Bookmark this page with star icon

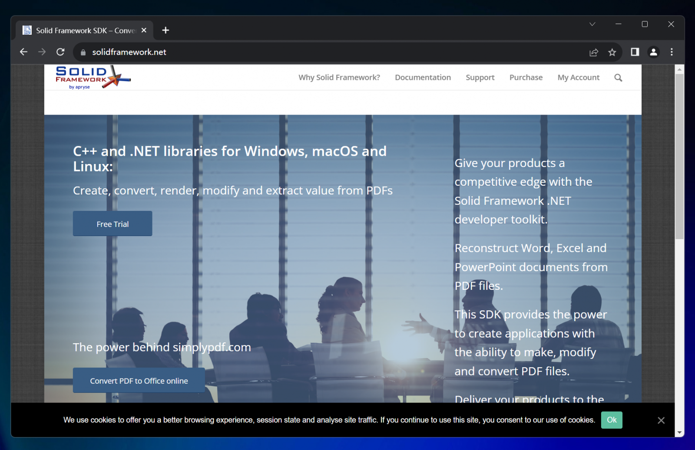tap(612, 52)
